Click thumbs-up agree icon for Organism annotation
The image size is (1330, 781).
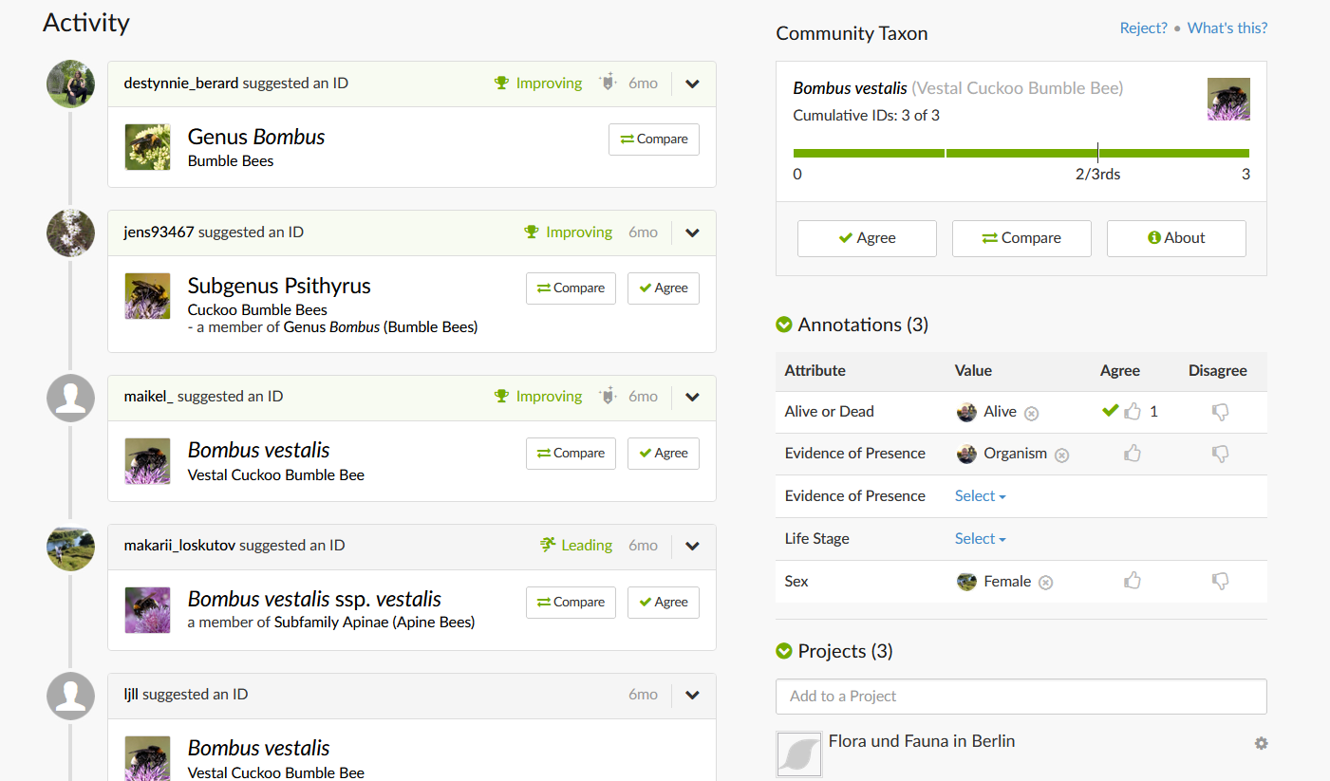pyautogui.click(x=1132, y=454)
